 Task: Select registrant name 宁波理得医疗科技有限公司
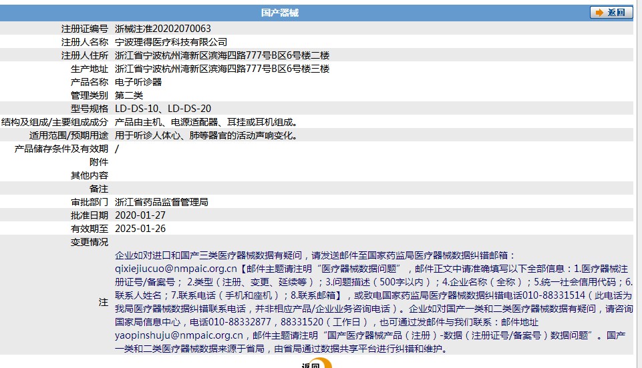(171, 42)
